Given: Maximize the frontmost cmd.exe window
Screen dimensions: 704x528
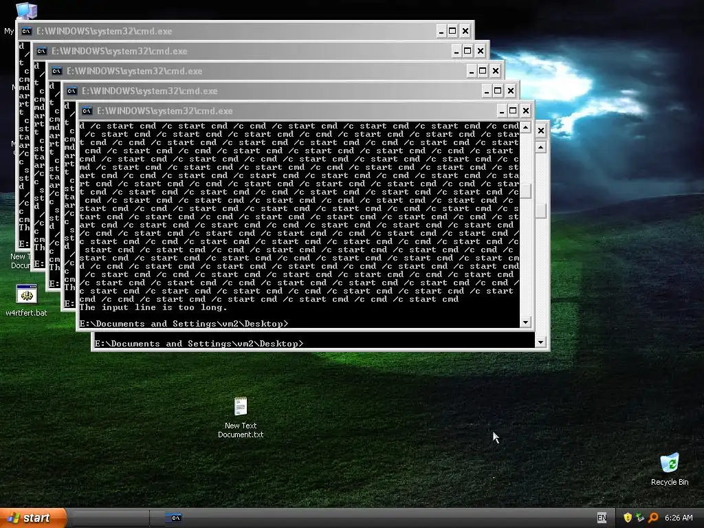Looking at the screenshot, I should click(513, 111).
